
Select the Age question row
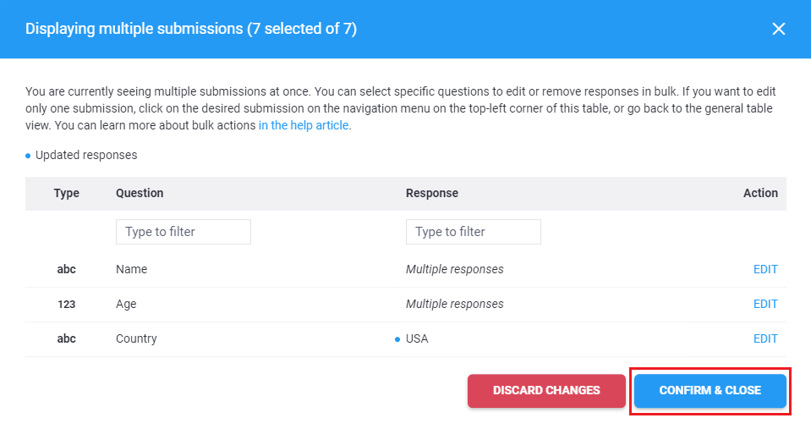(x=126, y=304)
